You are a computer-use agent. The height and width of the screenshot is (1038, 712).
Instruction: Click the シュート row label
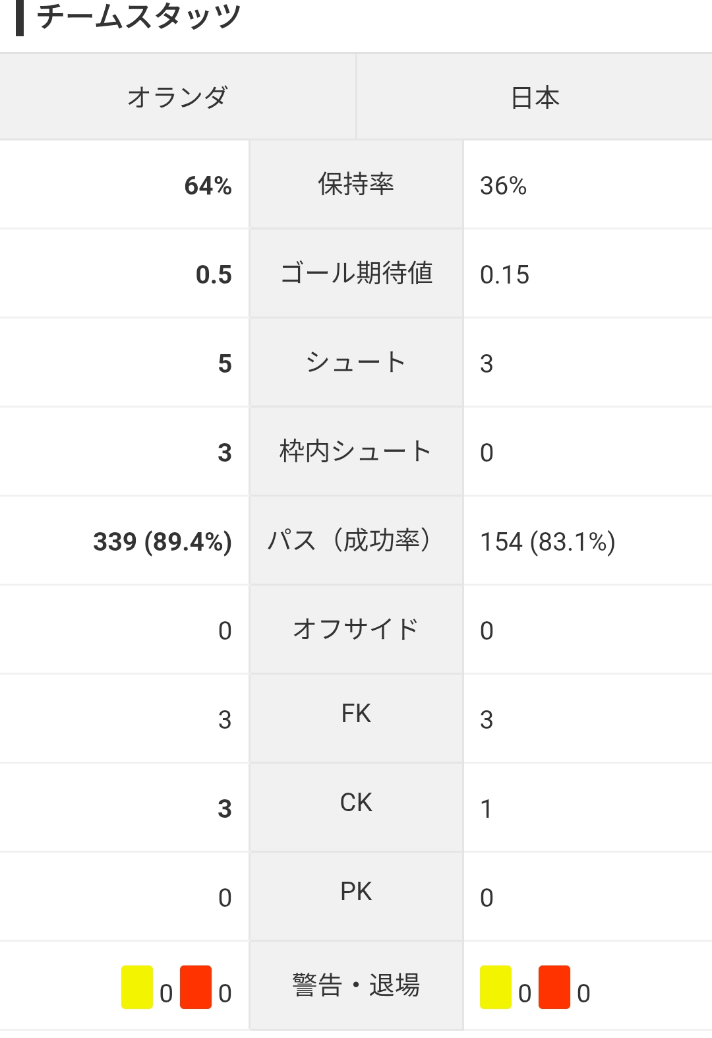point(356,362)
